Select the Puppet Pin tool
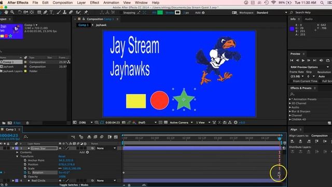332x187 pixels. [x=86, y=12]
